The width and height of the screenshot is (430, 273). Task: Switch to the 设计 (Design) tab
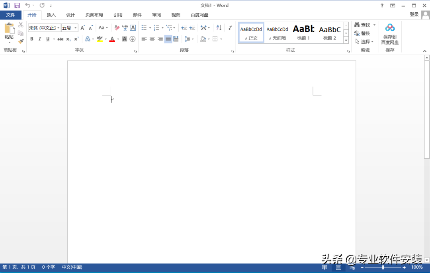pyautogui.click(x=70, y=15)
